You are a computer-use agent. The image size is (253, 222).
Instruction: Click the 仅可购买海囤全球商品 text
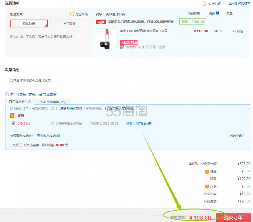67,124
